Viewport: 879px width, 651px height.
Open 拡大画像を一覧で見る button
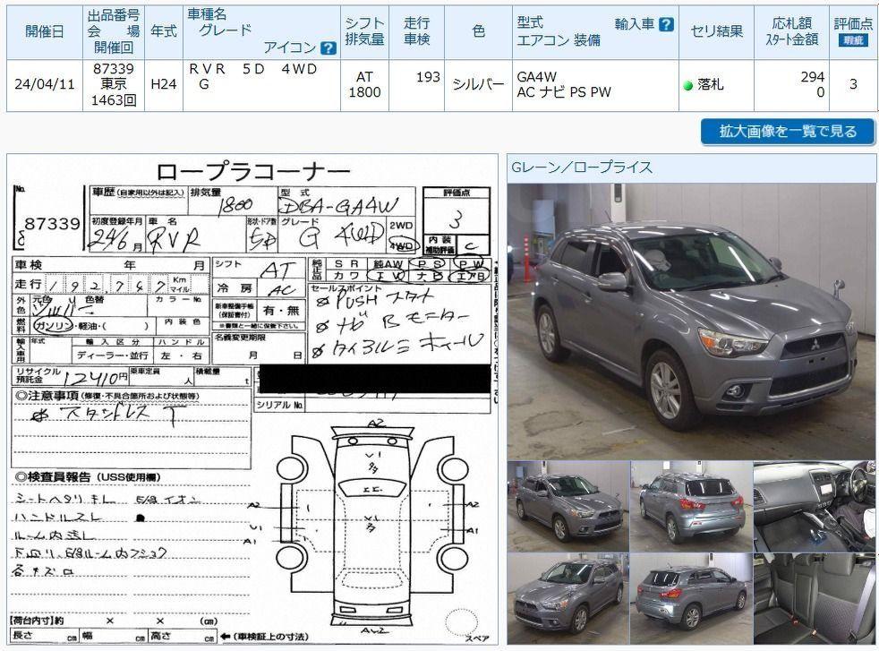788,132
